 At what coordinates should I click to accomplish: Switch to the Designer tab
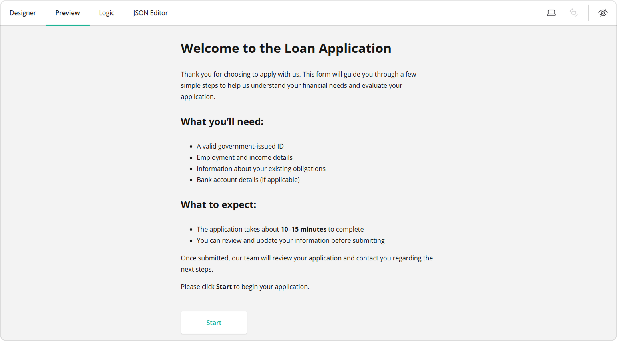(x=23, y=12)
